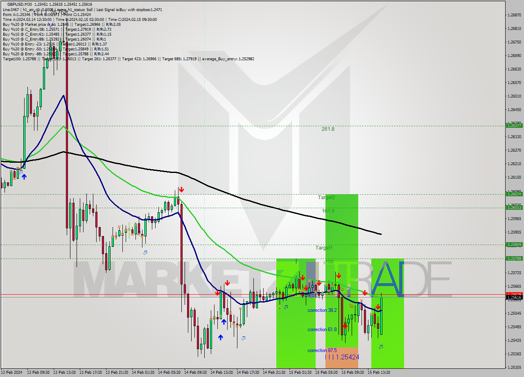Click the 1.26870 price axis label
Screen dimensions: 524x377
[514, 15]
